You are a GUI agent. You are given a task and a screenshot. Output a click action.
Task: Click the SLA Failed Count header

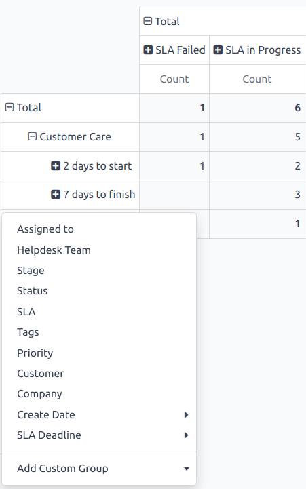[x=174, y=79]
